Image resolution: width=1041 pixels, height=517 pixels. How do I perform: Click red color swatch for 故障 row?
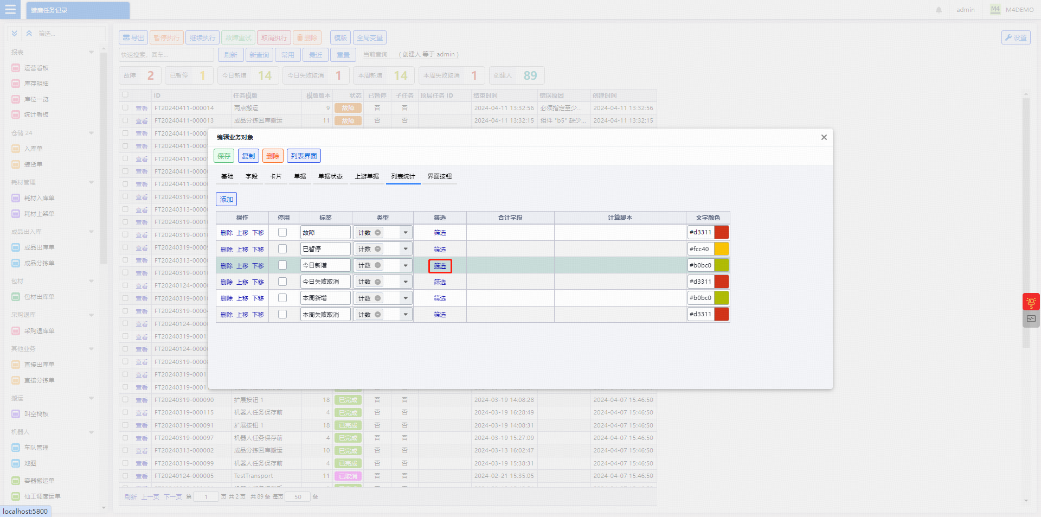click(722, 232)
